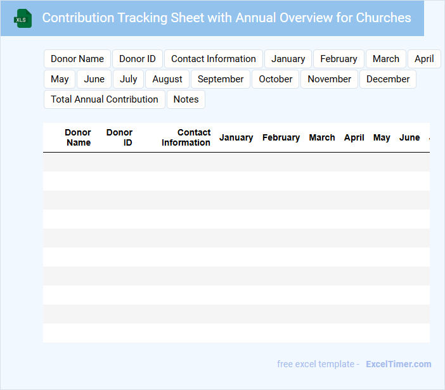
Task: Click the Donor Name column header
Action: pyautogui.click(x=78, y=137)
